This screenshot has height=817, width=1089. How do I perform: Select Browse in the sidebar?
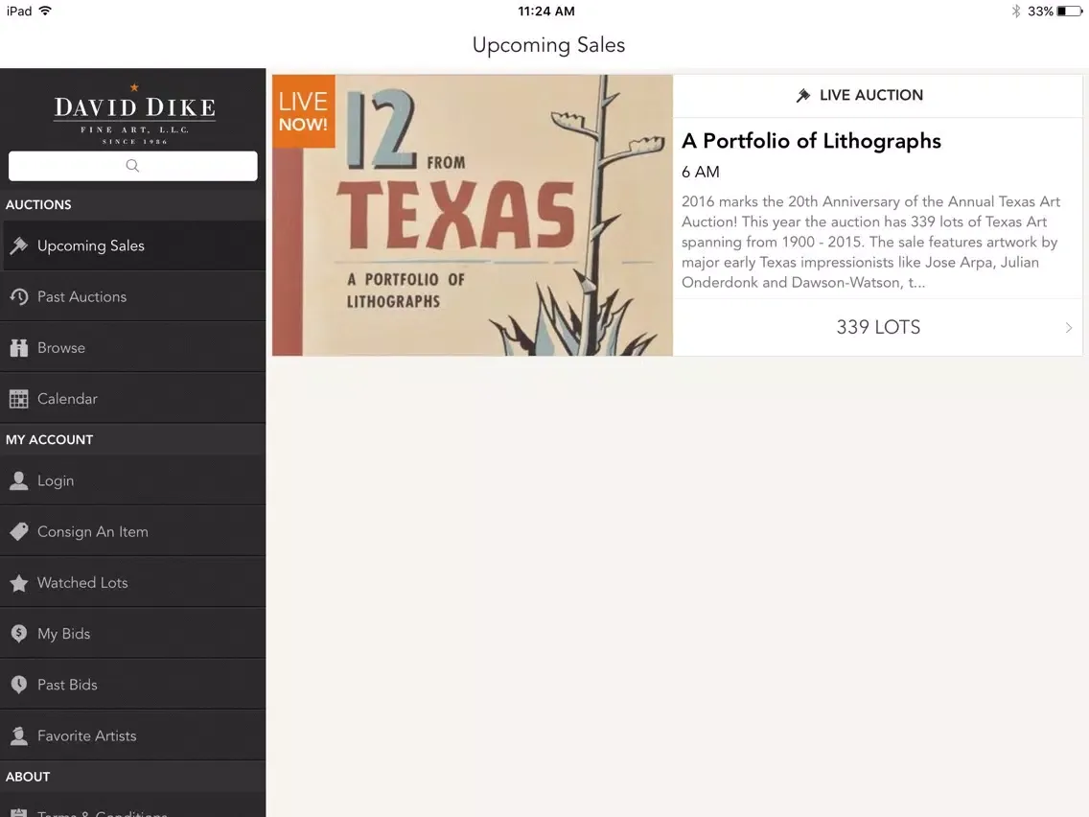(132, 347)
